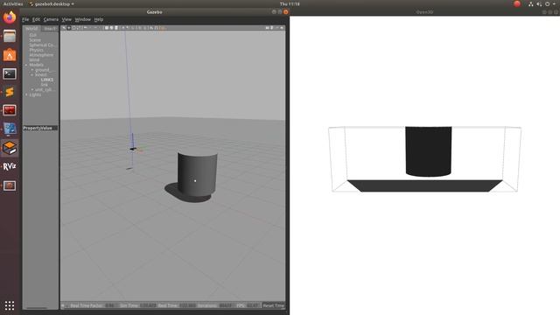Viewport: 560px width, 315px height.
Task: Select Atmosphere in the World tree
Action: click(41, 55)
